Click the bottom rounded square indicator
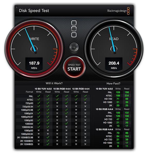This screenshot has height=156, width=148. 74,35
